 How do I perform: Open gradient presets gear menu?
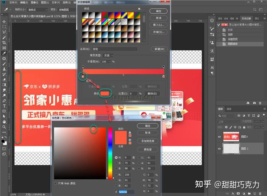click(139, 9)
